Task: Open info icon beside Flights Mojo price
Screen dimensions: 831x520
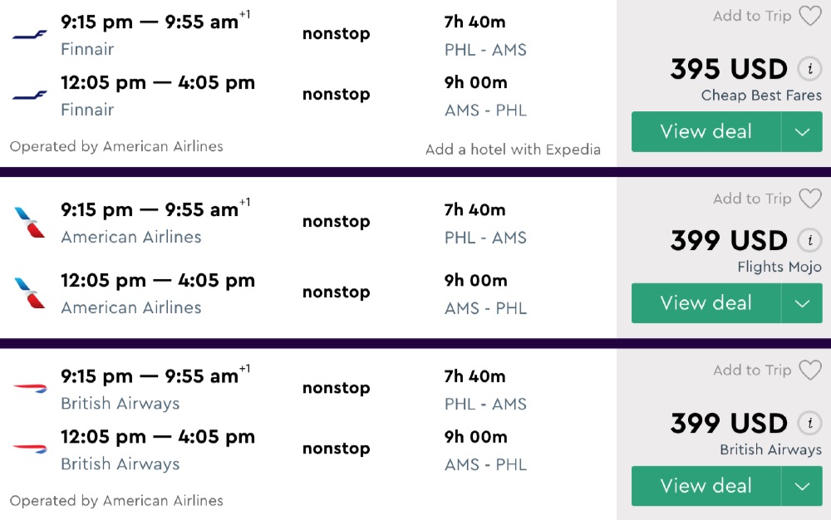Action: (809, 241)
